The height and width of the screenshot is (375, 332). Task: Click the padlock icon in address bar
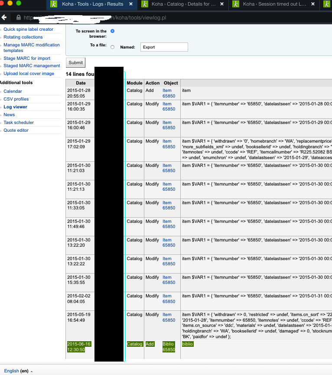click(x=18, y=18)
